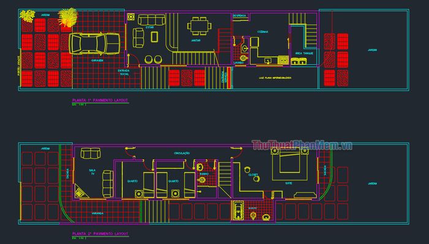
Task: Click the bathtub in the suite bathroom
Action: tap(238, 210)
